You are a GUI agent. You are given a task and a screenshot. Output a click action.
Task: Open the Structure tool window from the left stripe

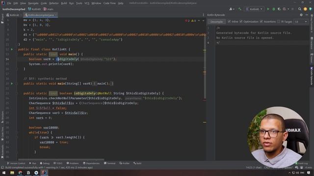coord(2,117)
